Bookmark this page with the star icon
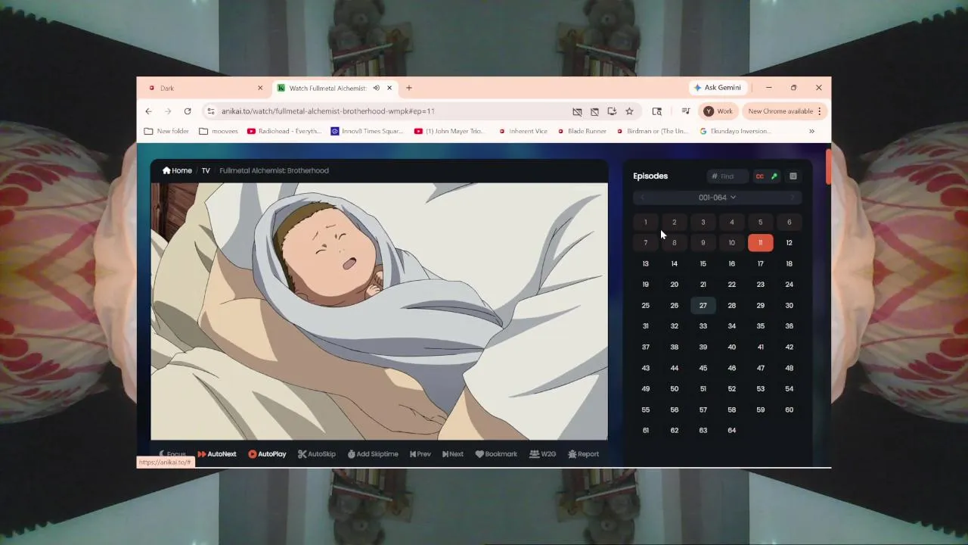Screen dimensions: 968x545 [629, 111]
